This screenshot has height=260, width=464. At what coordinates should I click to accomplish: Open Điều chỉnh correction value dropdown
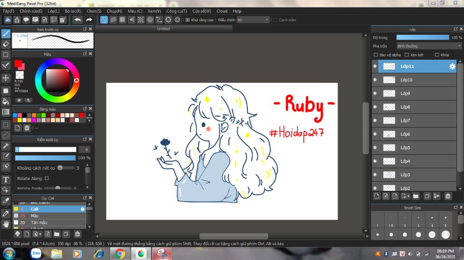click(253, 20)
